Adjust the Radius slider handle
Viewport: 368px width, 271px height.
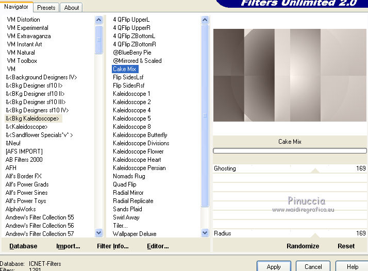click(315, 235)
